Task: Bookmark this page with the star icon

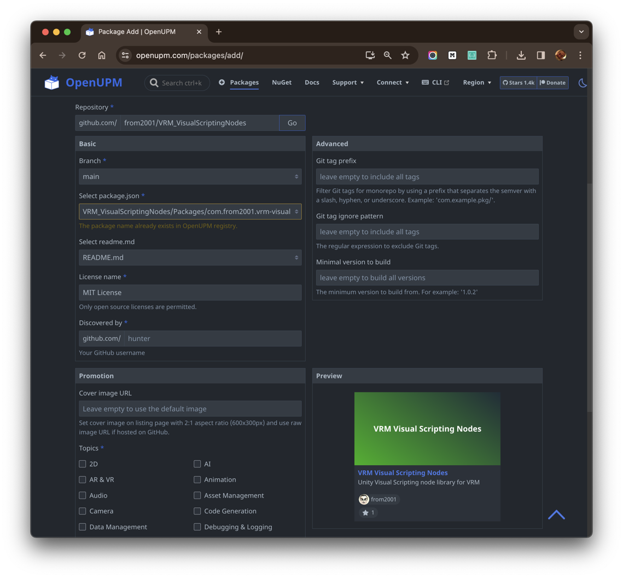Action: [x=405, y=55]
